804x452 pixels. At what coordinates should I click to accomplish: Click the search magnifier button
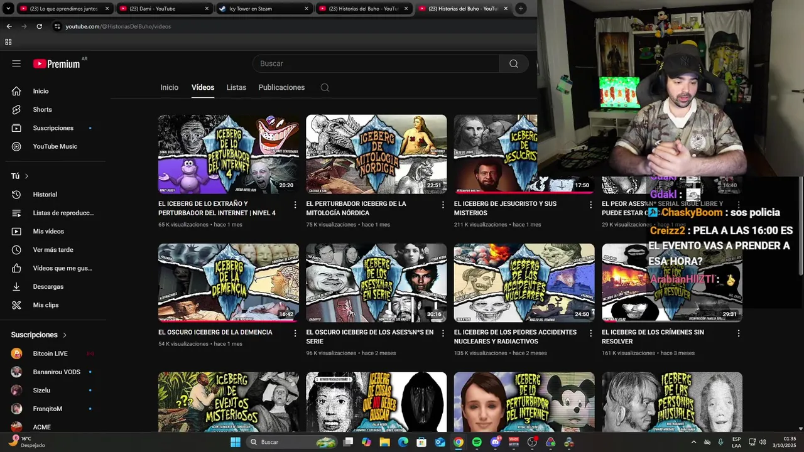514,63
